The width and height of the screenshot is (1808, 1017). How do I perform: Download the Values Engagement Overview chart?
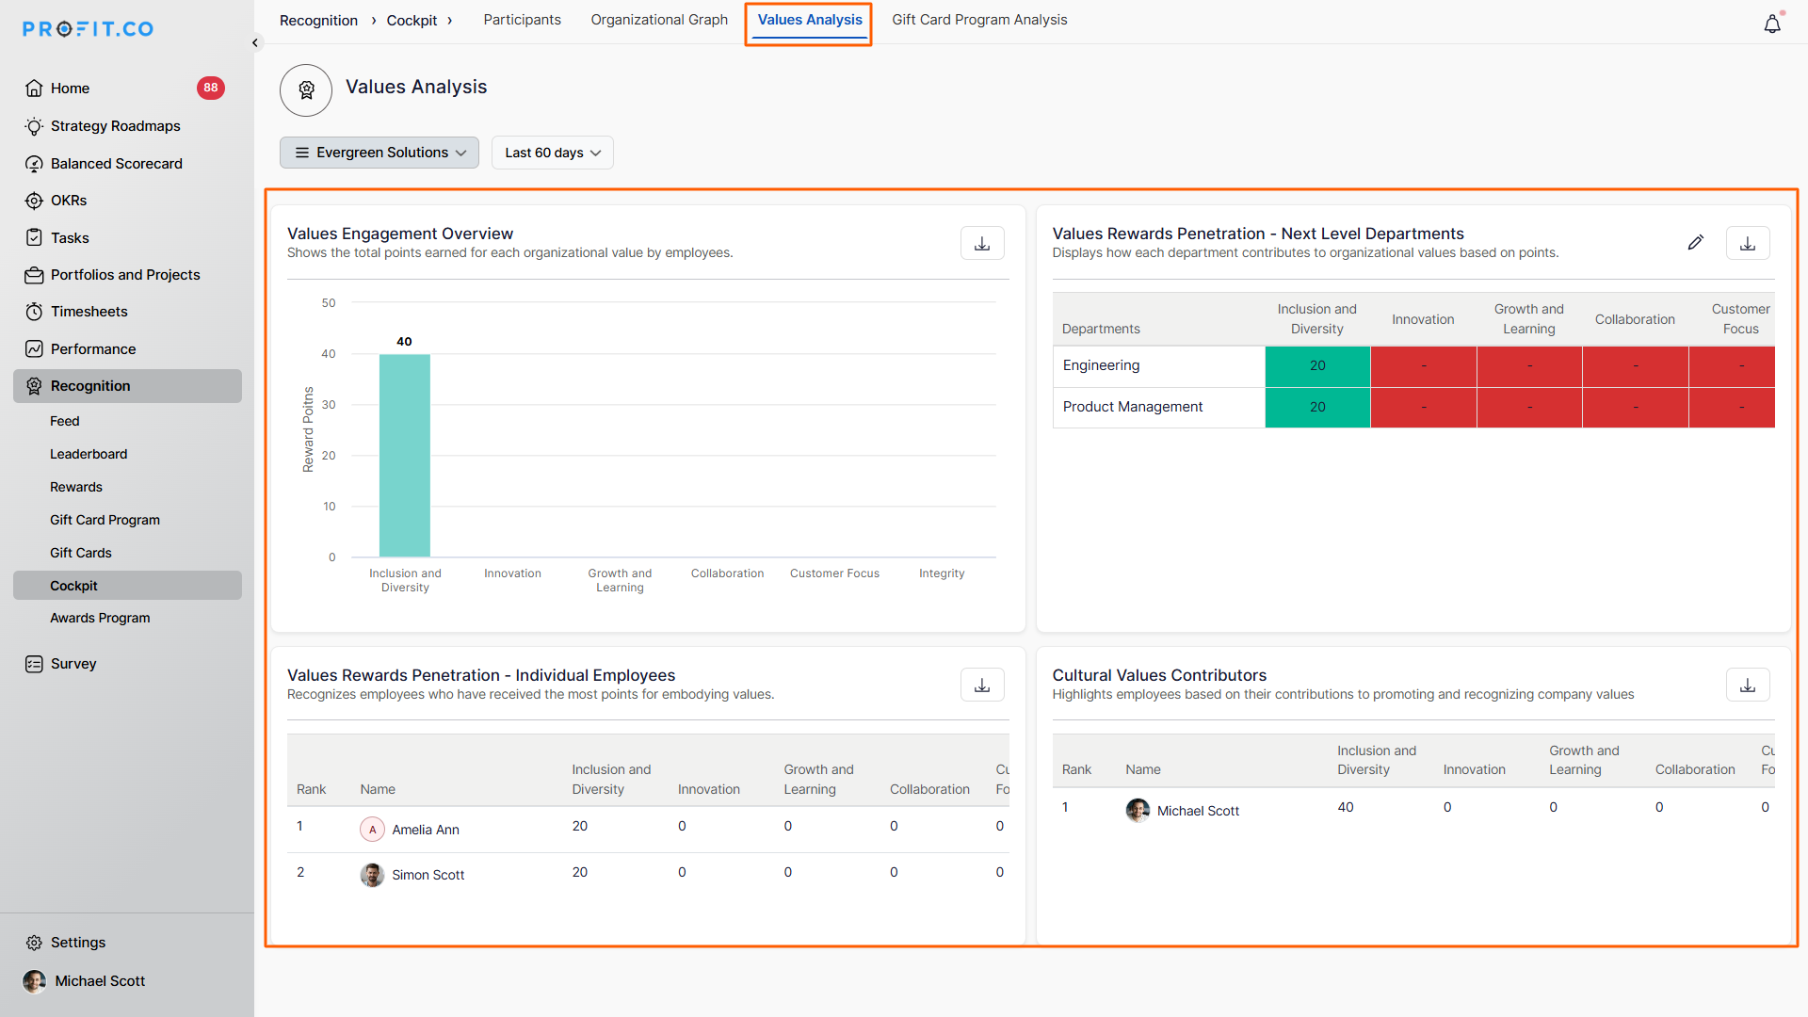tap(981, 243)
